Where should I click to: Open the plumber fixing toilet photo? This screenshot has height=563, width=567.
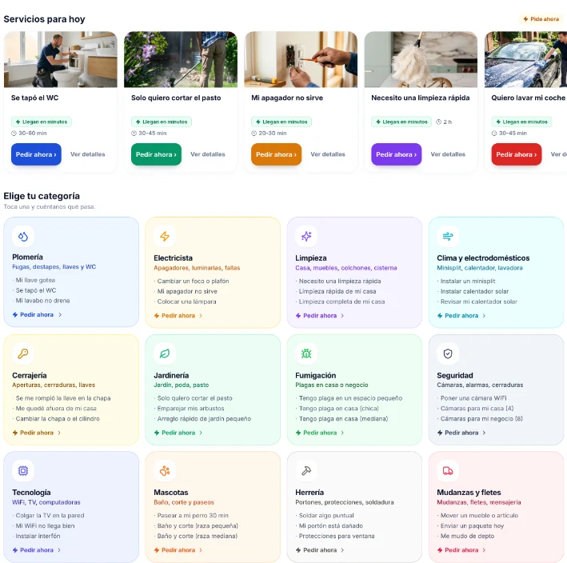61,59
